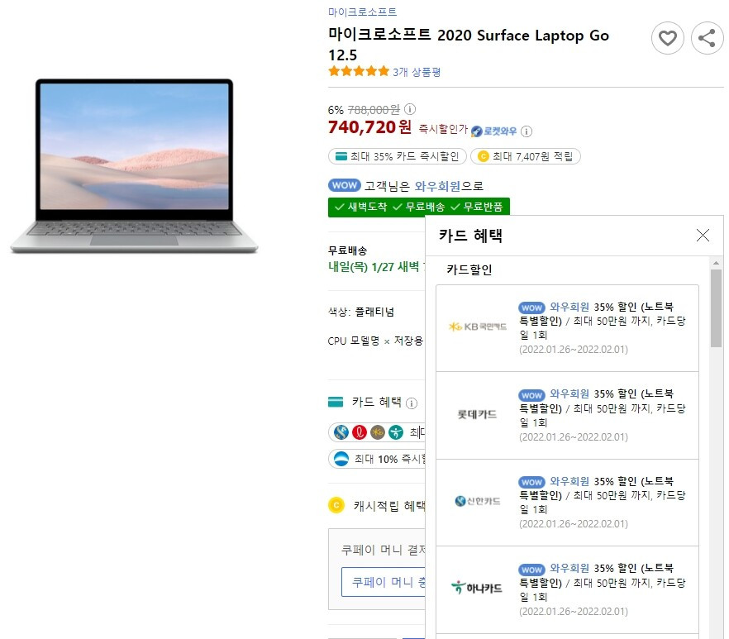Click the 쿠페이 머니 charge button
The image size is (729, 639).
384,582
